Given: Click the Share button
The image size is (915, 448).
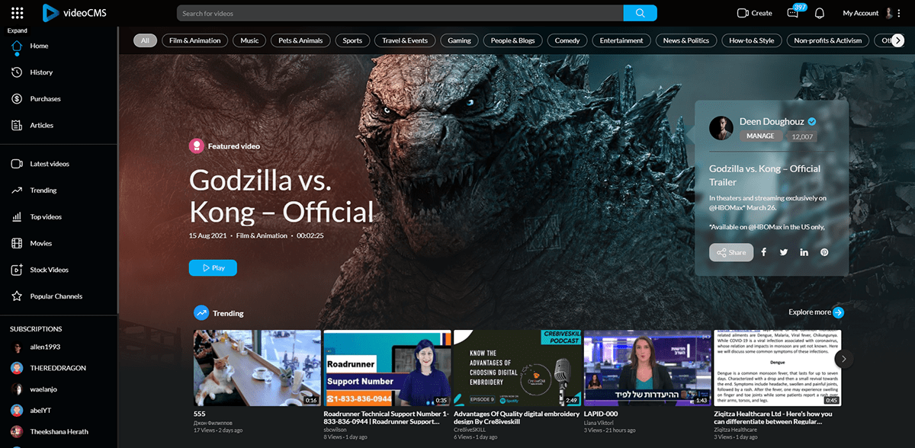Looking at the screenshot, I should (731, 252).
